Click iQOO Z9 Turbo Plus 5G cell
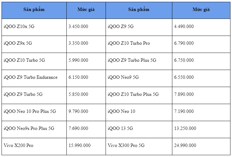The width and height of the screenshot is (232, 157). pos(132,60)
